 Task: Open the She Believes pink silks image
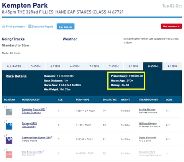pos(9,155)
